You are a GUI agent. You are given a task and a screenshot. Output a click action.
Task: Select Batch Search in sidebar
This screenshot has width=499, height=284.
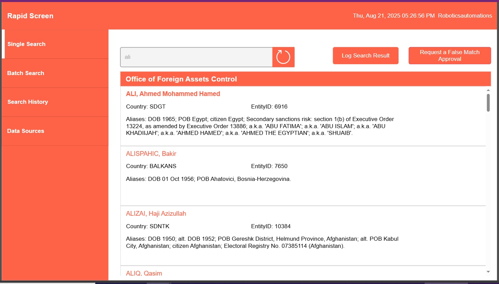pyautogui.click(x=26, y=73)
